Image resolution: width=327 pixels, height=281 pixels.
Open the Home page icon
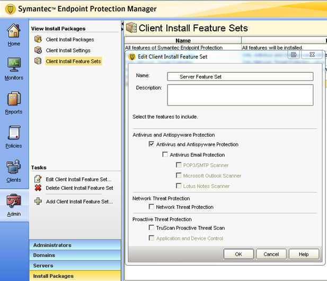tap(14, 30)
